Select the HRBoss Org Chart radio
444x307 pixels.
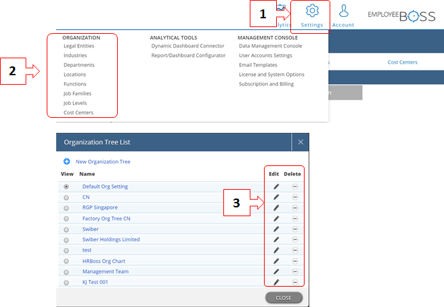coord(66,262)
